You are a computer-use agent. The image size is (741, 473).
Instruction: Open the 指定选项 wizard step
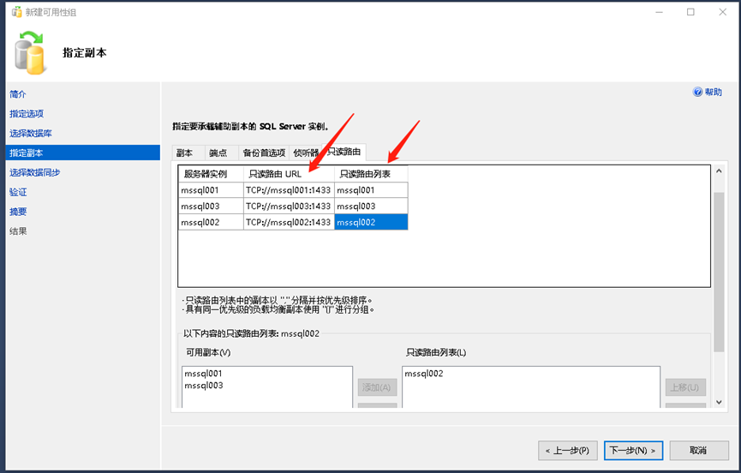coord(27,113)
